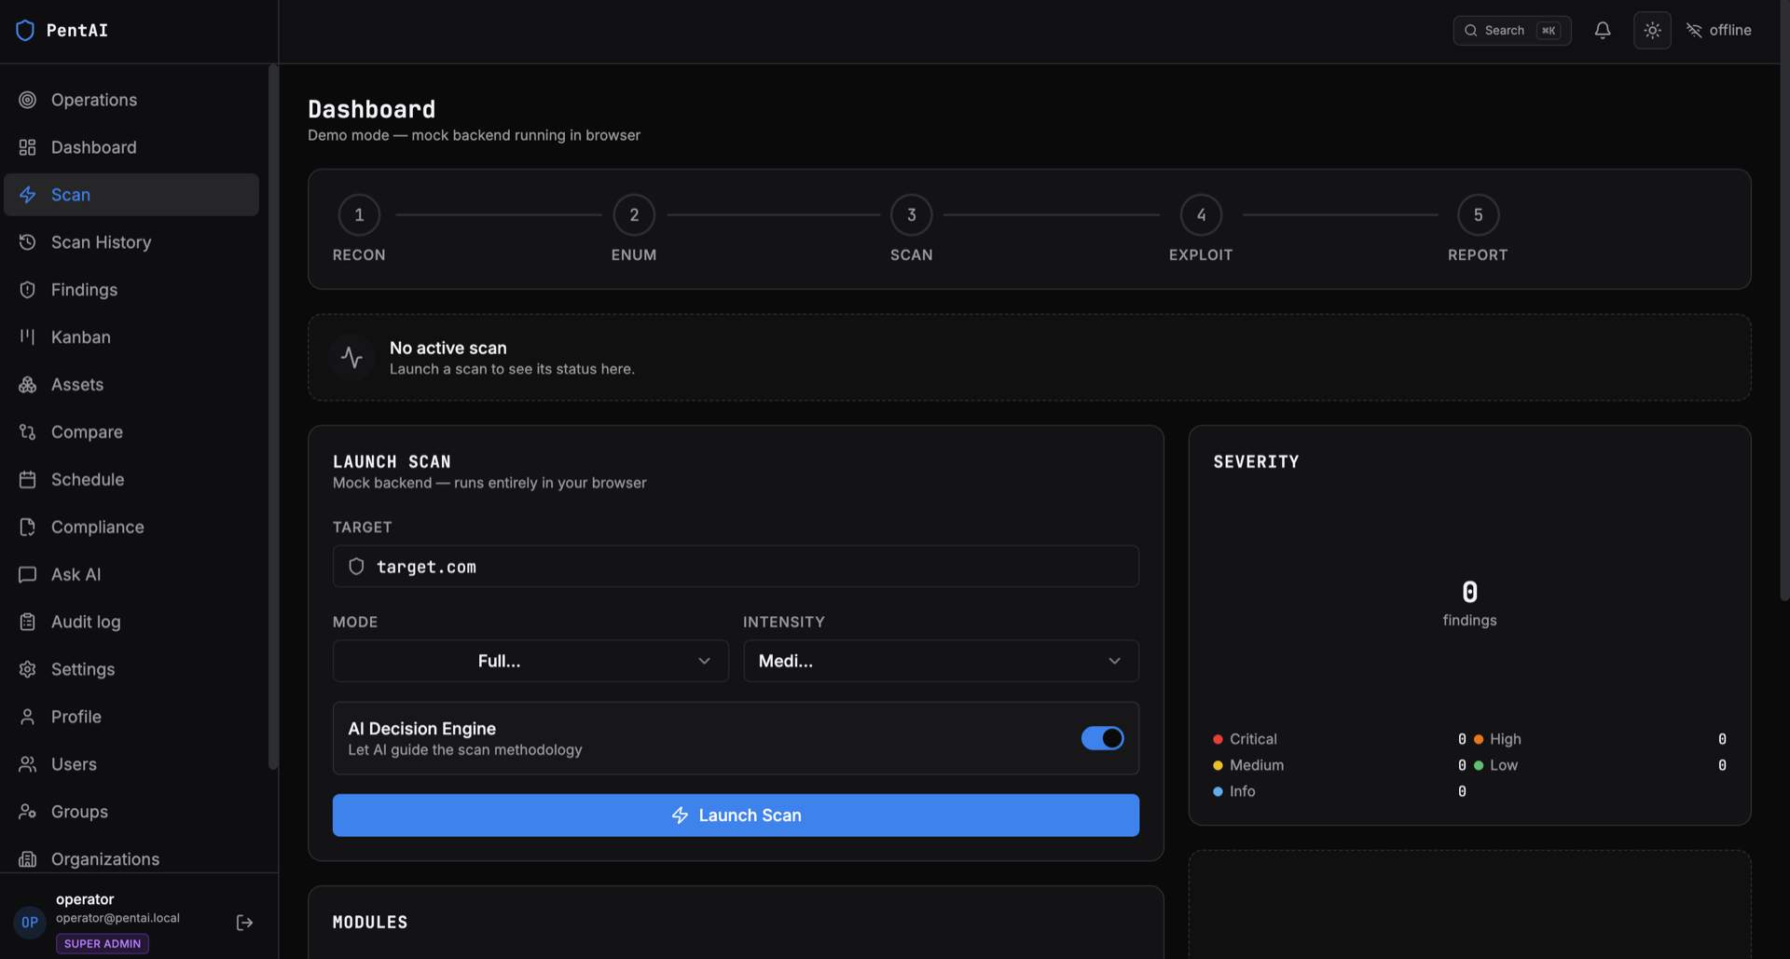Click step 5 REPORT circle
The height and width of the screenshot is (959, 1790).
[1478, 215]
